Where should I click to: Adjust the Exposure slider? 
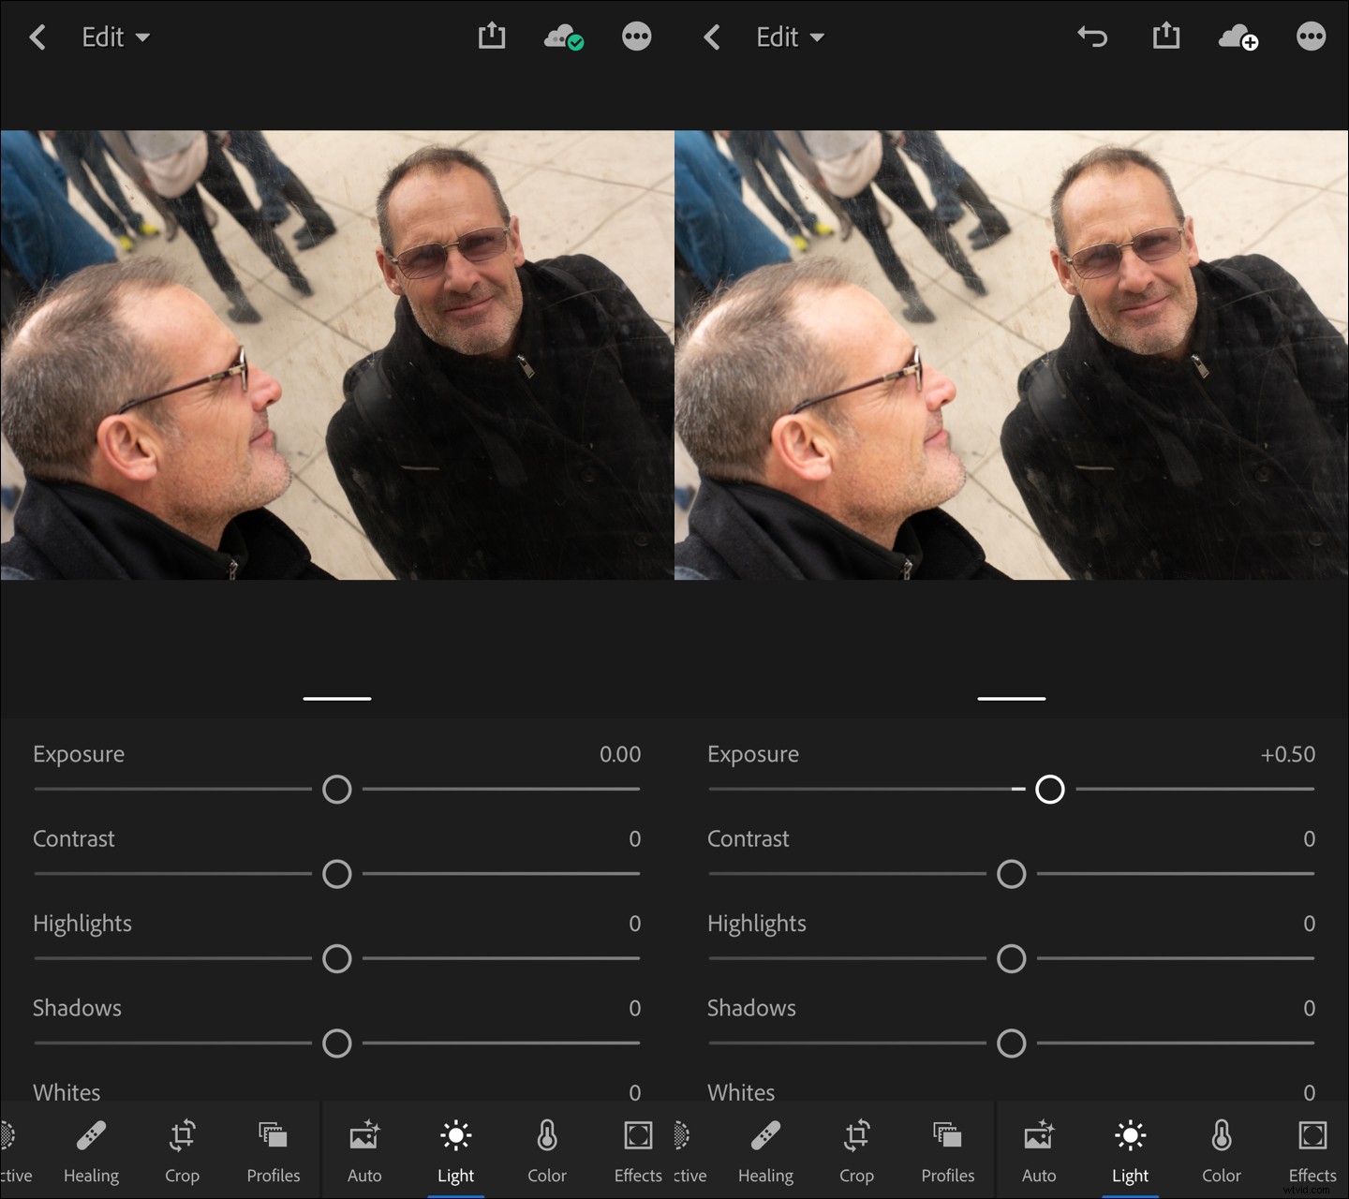pyautogui.click(x=337, y=790)
